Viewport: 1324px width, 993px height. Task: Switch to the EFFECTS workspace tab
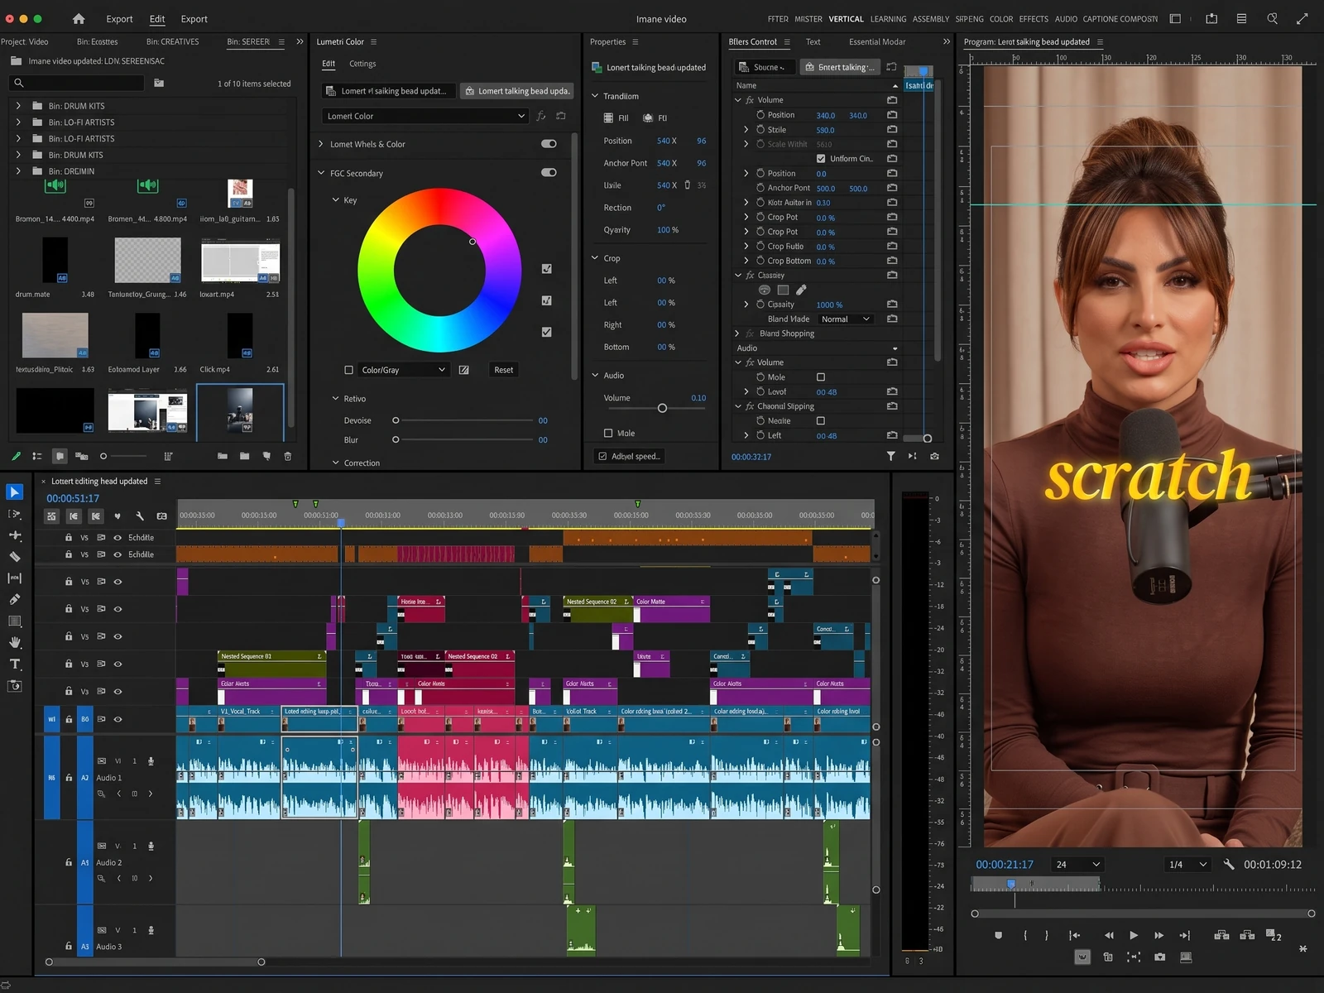pos(1034,19)
